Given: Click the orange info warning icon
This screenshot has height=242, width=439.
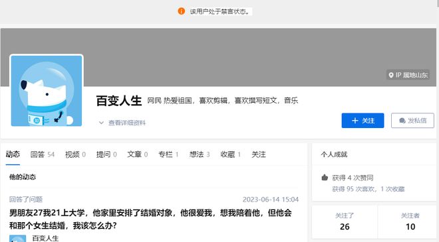Looking at the screenshot, I should [x=181, y=11].
